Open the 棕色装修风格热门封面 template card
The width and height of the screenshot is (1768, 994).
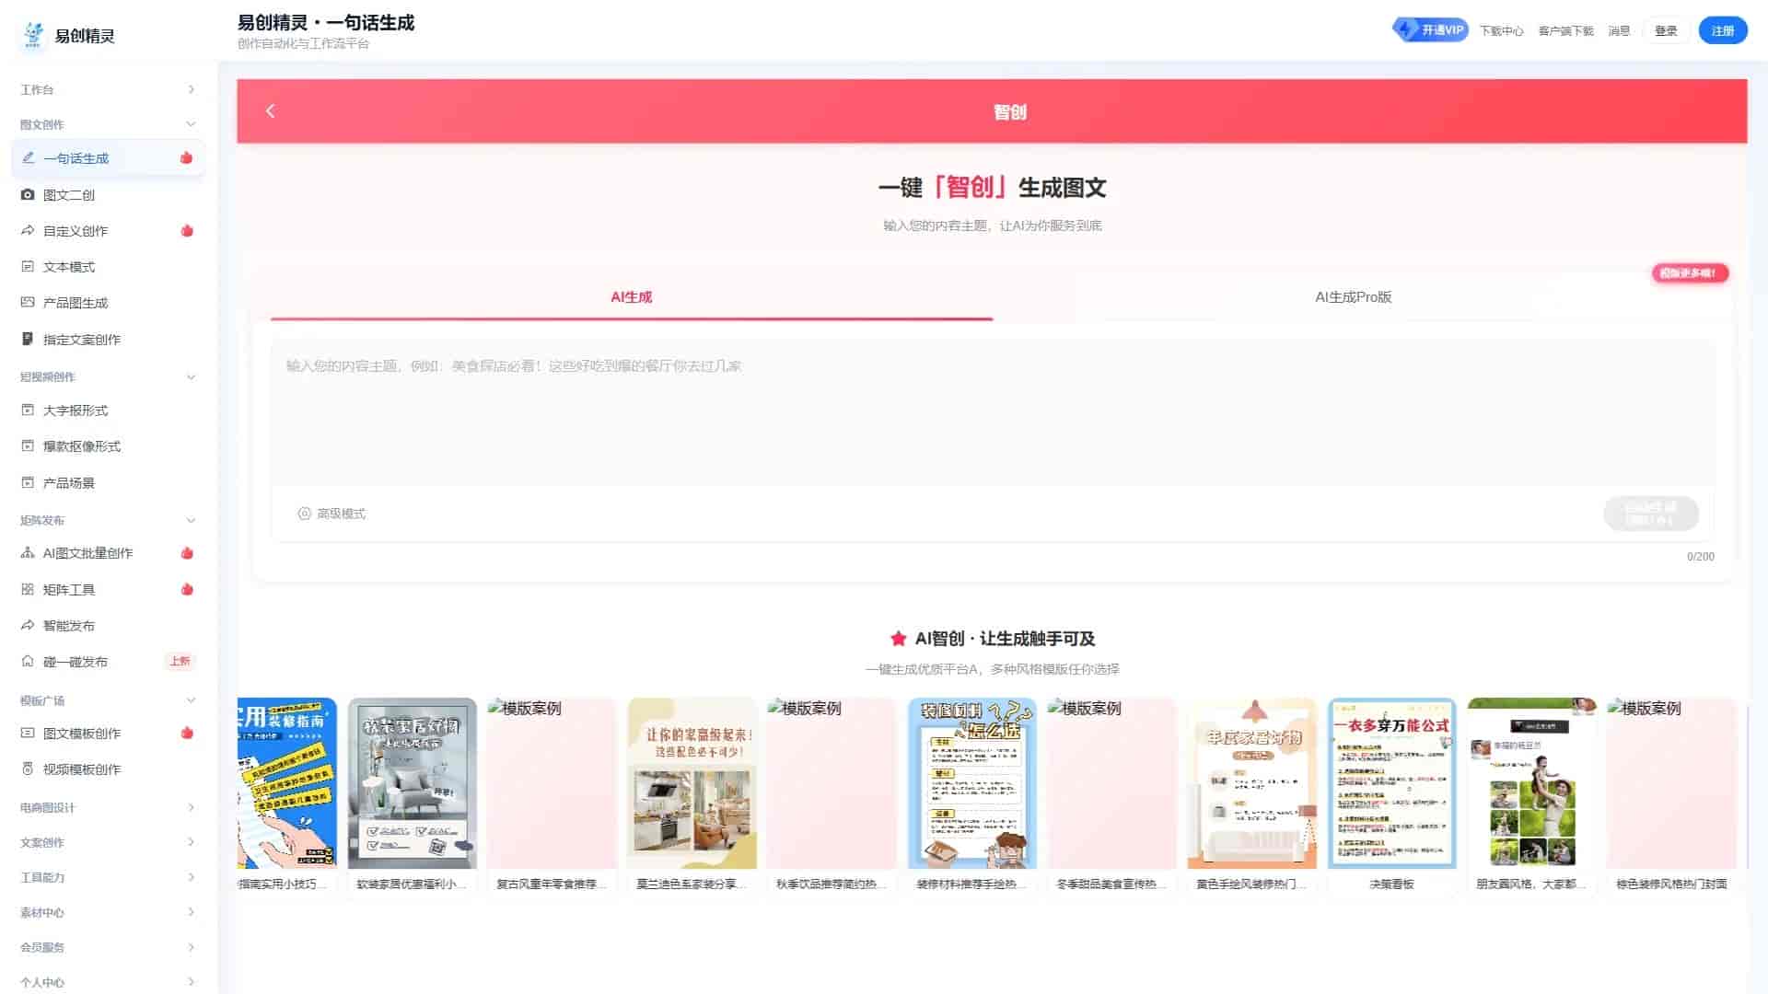click(1671, 796)
